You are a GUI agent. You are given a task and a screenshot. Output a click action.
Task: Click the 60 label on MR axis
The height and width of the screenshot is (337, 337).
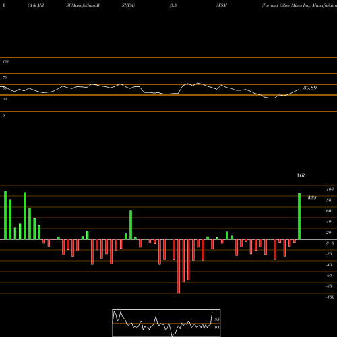pos(329,211)
